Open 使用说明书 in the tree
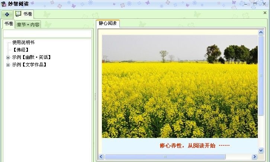 point(23,42)
